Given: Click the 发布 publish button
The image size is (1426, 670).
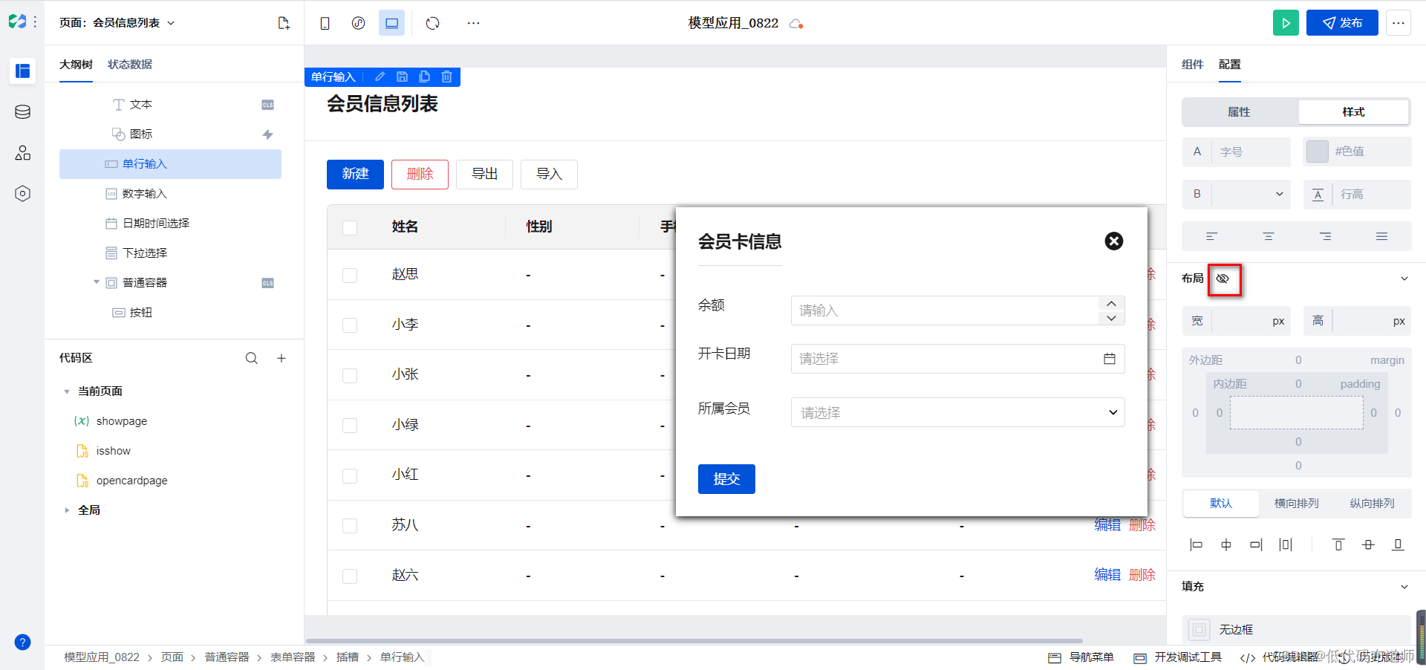Looking at the screenshot, I should click(1342, 23).
